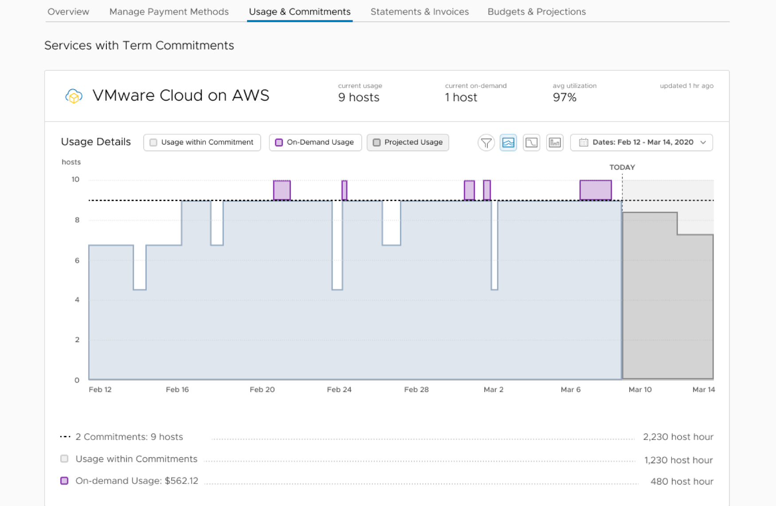Click On-demand Usage: $562.12 label

(137, 481)
